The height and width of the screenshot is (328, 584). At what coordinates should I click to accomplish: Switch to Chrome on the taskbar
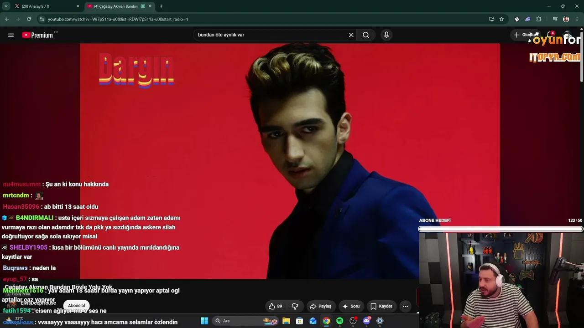326,321
